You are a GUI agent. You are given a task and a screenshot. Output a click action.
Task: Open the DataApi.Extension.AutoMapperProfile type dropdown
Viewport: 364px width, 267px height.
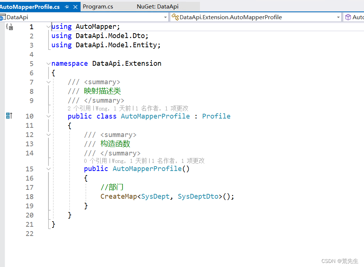338,17
